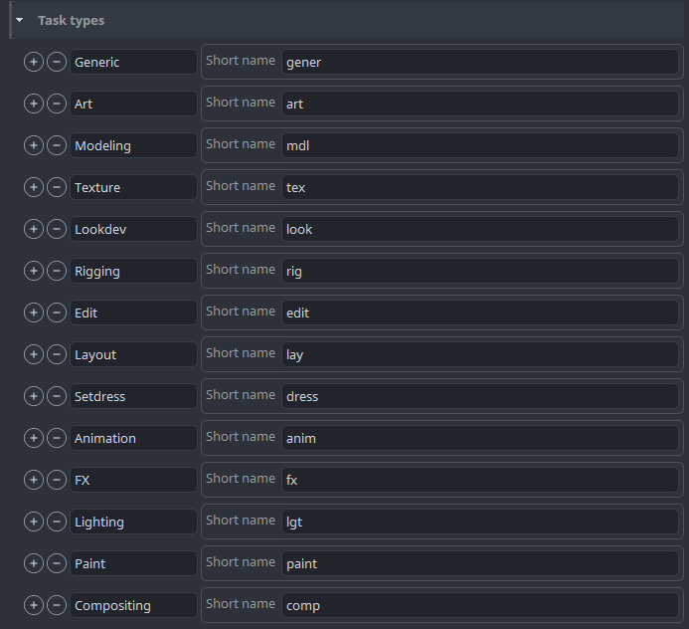689x629 pixels.
Task: Add a row after Lookdev
Action: click(33, 229)
